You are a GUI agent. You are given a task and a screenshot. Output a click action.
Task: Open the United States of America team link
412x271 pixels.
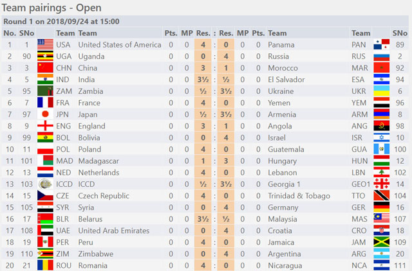(120, 45)
